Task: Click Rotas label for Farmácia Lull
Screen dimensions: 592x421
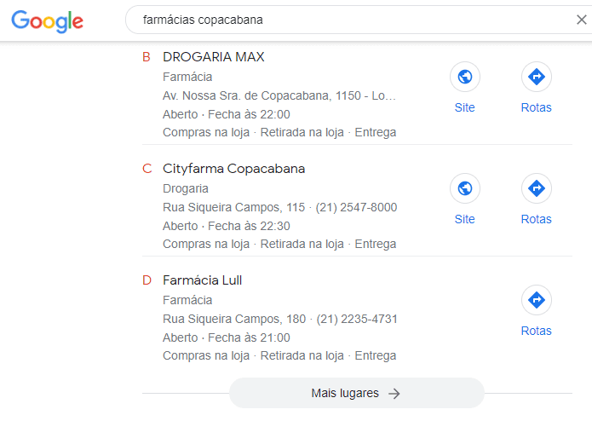Action: (x=536, y=332)
